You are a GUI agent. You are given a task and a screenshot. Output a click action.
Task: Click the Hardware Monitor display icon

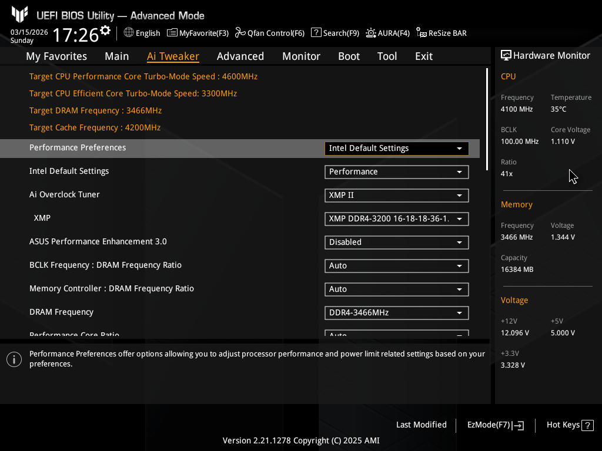pos(506,56)
